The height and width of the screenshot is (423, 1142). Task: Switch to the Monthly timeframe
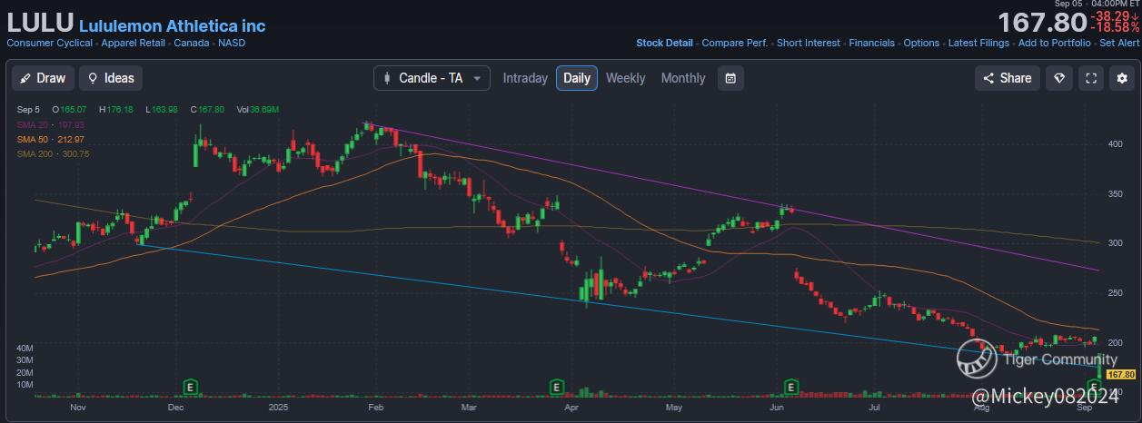click(683, 78)
